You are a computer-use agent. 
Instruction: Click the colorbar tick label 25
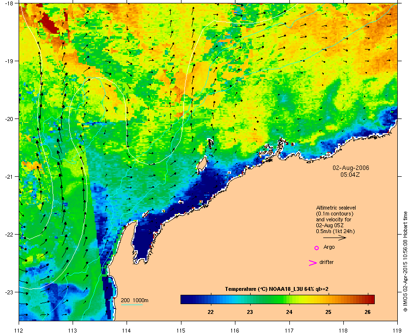329,312
